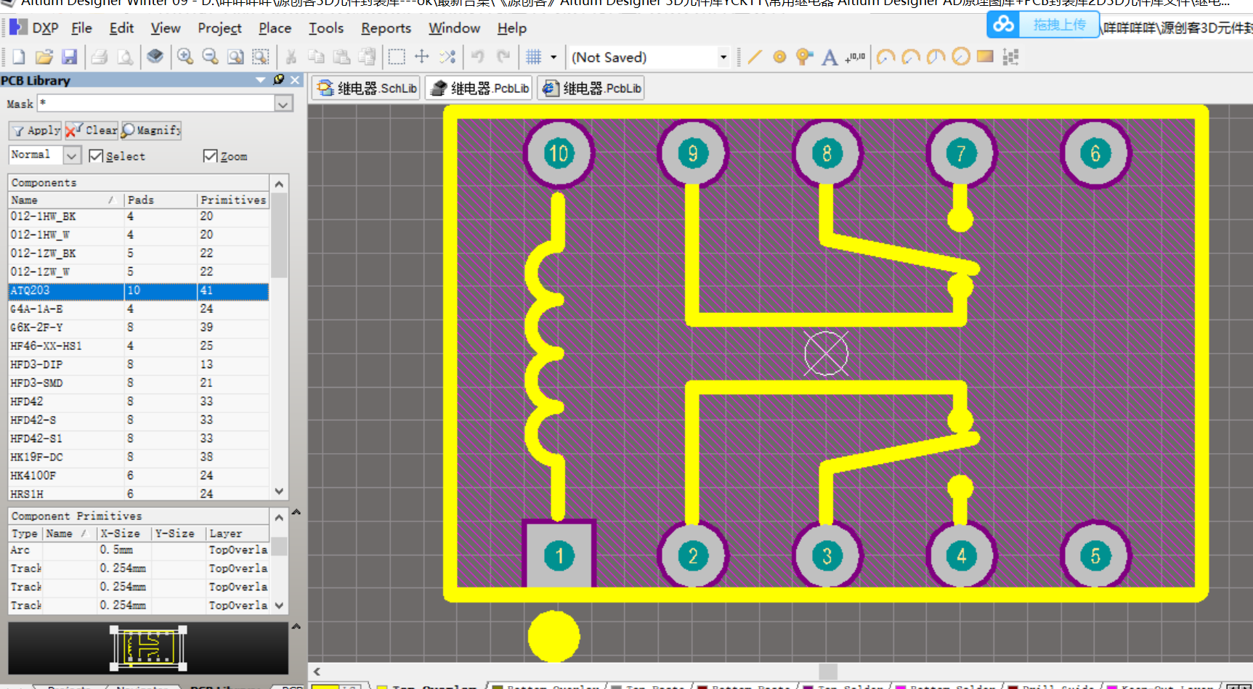Select the Place Coordinate tool
This screenshot has height=689, width=1253.
pyautogui.click(x=855, y=57)
